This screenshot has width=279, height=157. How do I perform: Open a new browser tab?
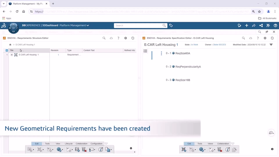point(53,3)
